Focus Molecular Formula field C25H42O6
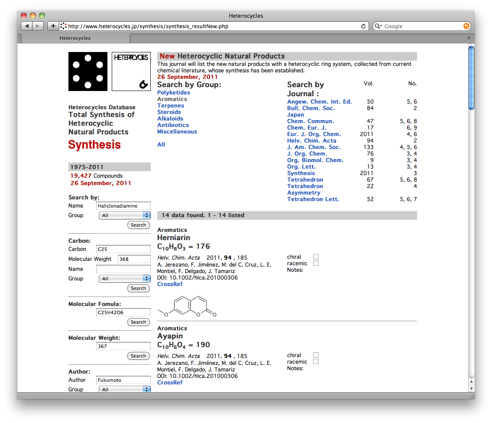Image resolution: width=492 pixels, height=423 pixels. (x=123, y=312)
